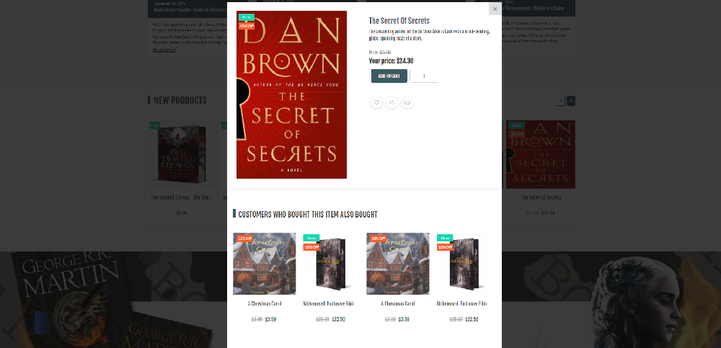Click the Dan Brown book cover image
The height and width of the screenshot is (348, 721).
(x=291, y=94)
